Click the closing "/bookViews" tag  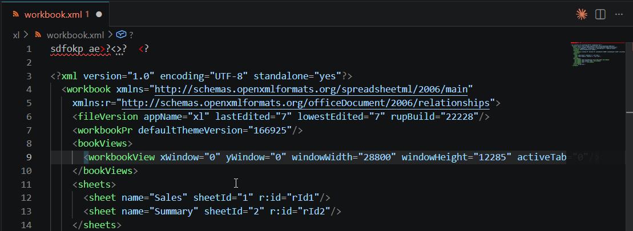(106, 171)
